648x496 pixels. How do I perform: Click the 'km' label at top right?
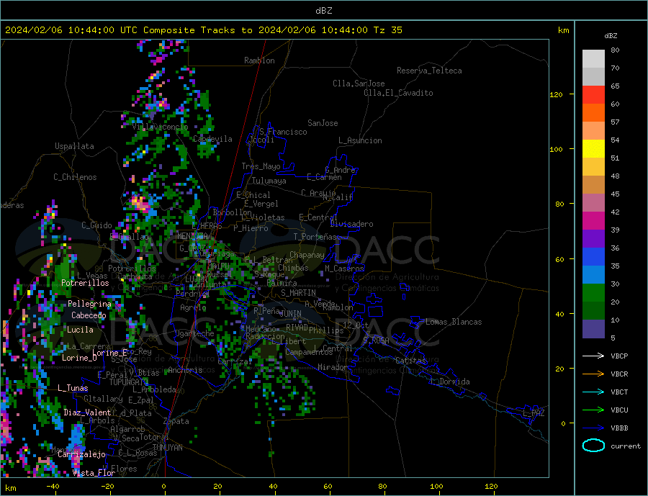coord(563,30)
